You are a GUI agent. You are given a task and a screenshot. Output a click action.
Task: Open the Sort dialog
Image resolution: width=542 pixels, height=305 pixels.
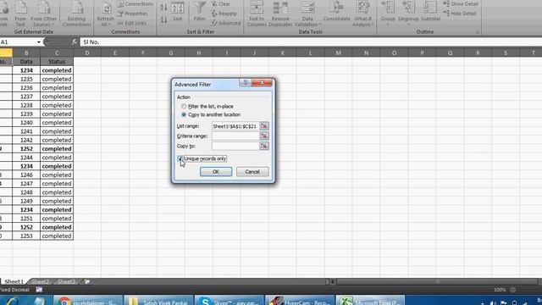tap(177, 13)
